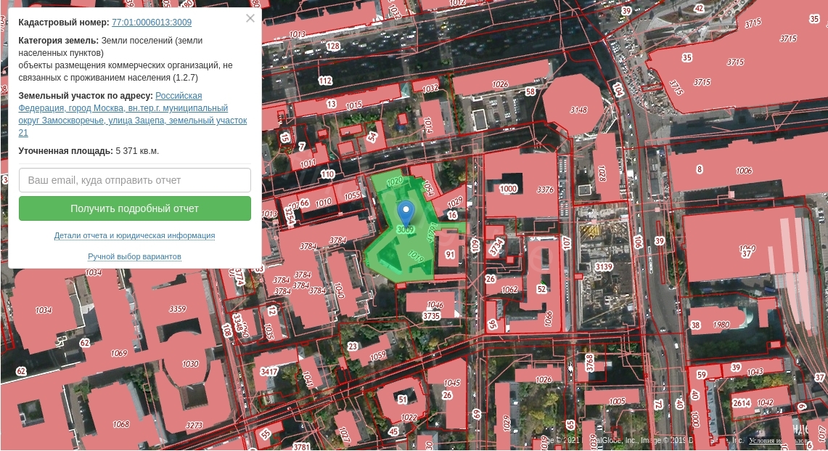This screenshot has width=828, height=451.
Task: Click the round parcel labeled 1030
Action: click(189, 364)
